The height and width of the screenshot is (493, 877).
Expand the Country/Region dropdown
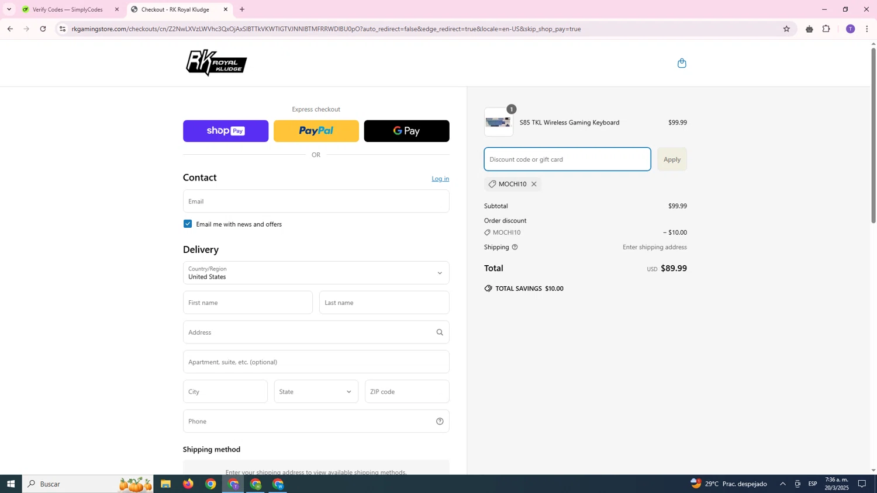(x=316, y=273)
